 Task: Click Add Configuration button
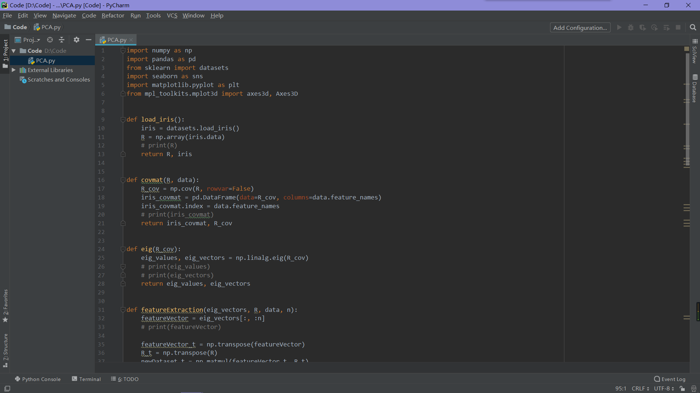pyautogui.click(x=580, y=28)
